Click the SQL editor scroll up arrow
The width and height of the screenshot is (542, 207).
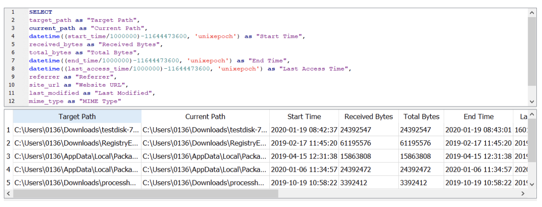tap(532, 12)
